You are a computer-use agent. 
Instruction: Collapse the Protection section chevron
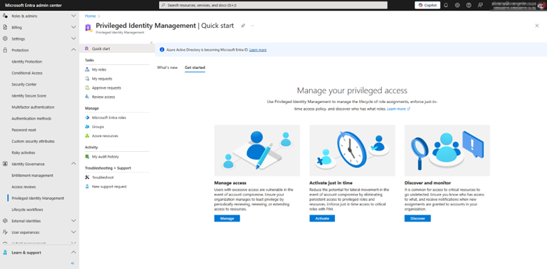click(73, 50)
